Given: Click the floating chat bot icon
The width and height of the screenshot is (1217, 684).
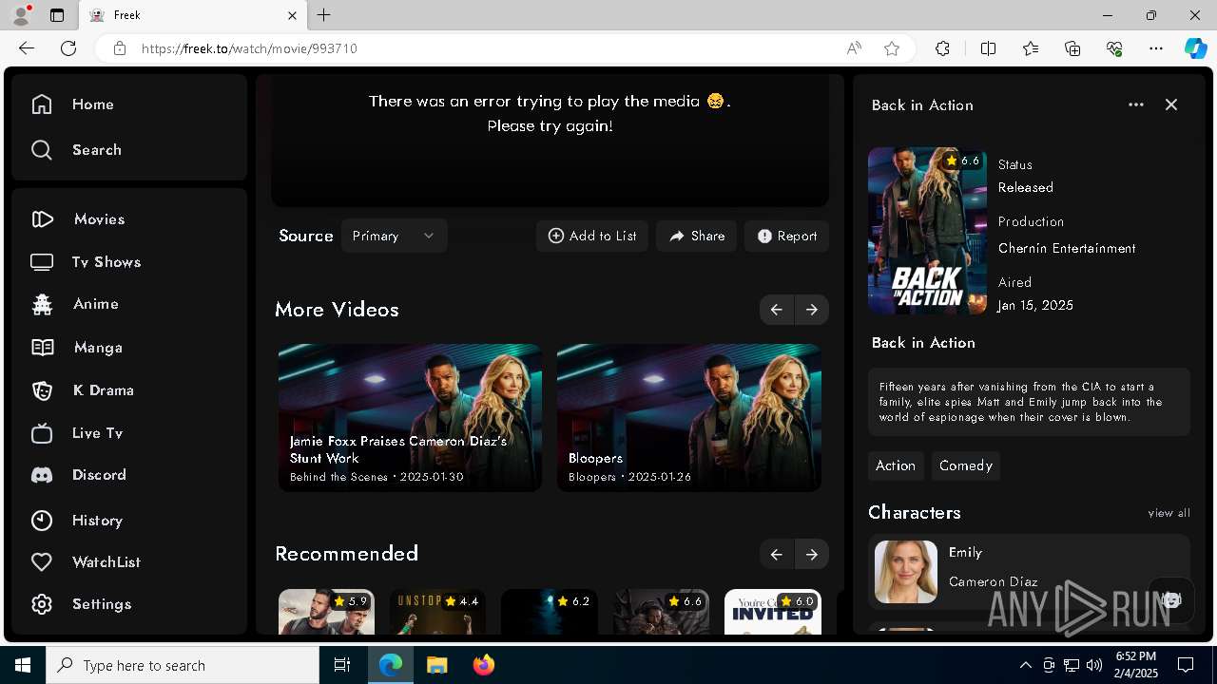Looking at the screenshot, I should point(1171,599).
